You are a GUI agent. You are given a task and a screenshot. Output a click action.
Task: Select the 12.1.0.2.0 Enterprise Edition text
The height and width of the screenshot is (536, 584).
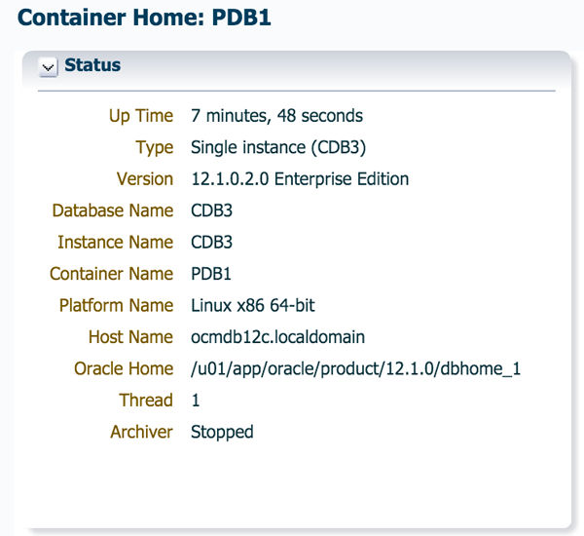pos(300,179)
